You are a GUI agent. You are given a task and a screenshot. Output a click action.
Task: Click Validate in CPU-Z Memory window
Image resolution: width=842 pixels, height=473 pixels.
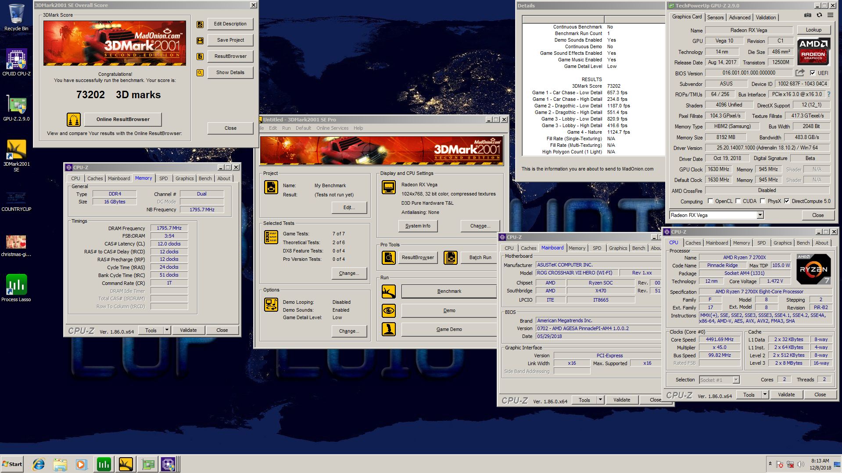click(188, 330)
